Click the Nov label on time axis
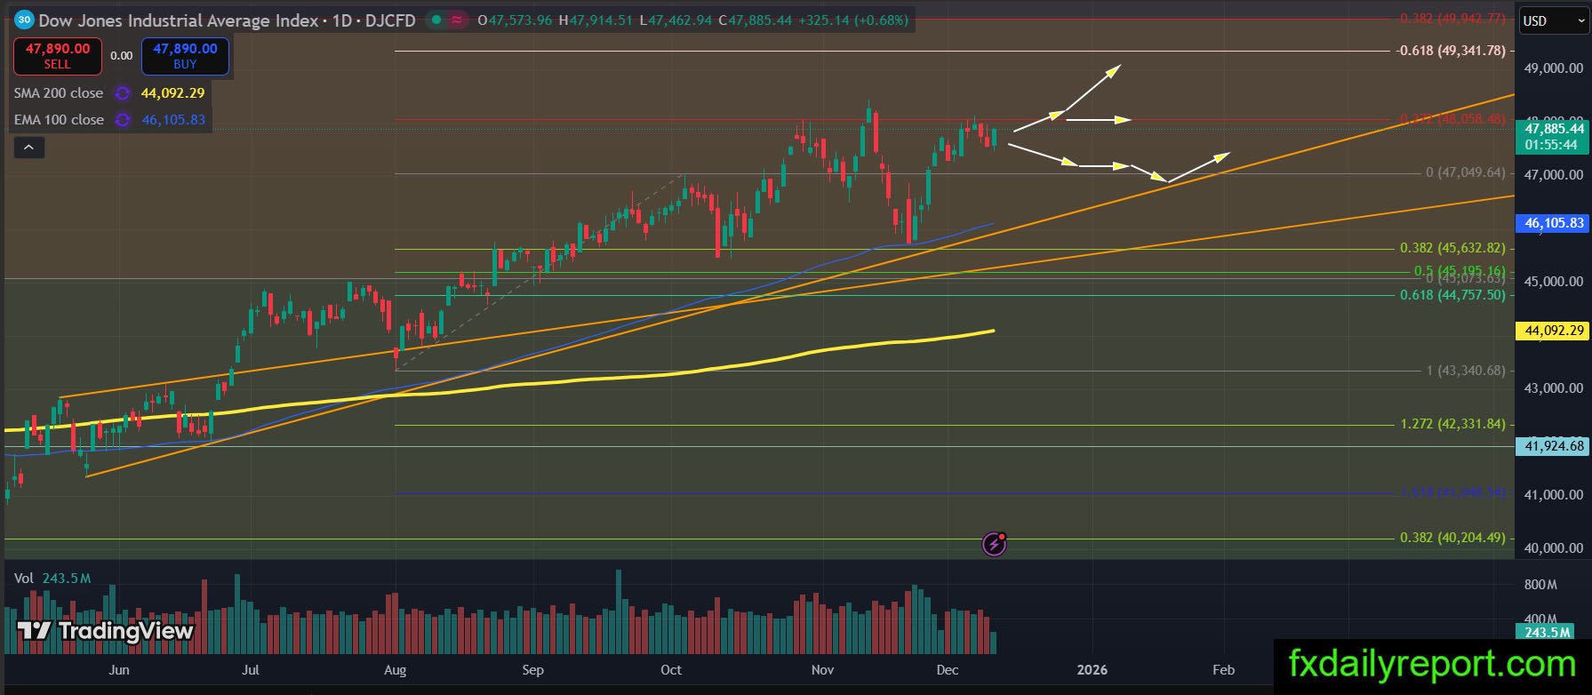Screen dimensions: 1592x695 pos(822,670)
